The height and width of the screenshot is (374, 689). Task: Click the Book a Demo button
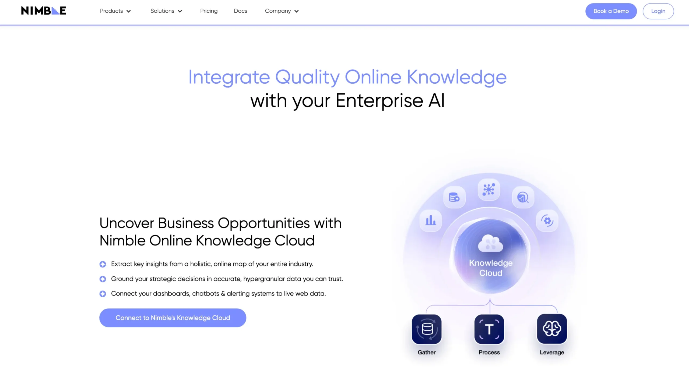[611, 11]
